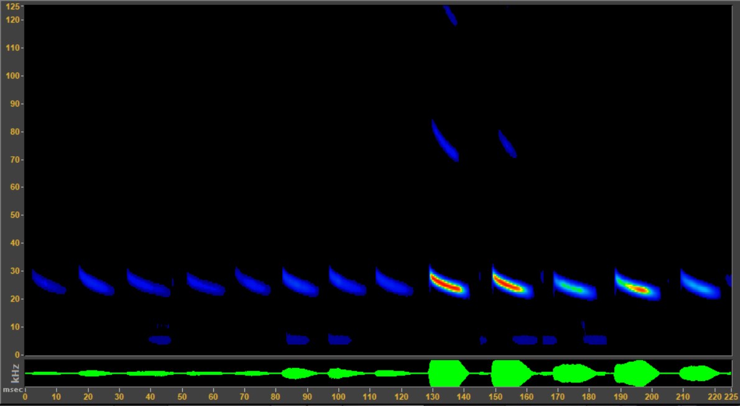Click the brightest red call near 135 msec
This screenshot has width=740, height=406.
pos(446,283)
